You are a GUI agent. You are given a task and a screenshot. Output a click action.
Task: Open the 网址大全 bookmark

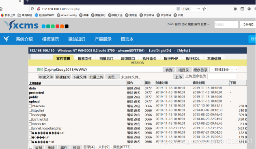click(115, 15)
